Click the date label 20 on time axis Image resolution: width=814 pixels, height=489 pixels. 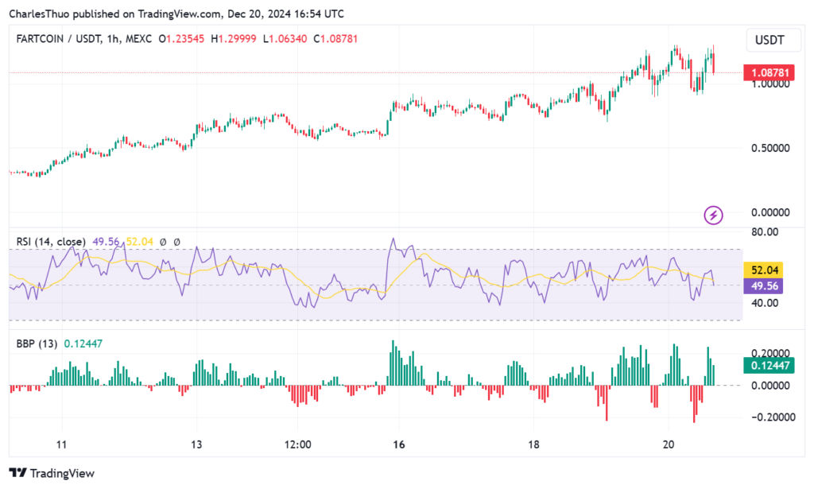pyautogui.click(x=669, y=444)
